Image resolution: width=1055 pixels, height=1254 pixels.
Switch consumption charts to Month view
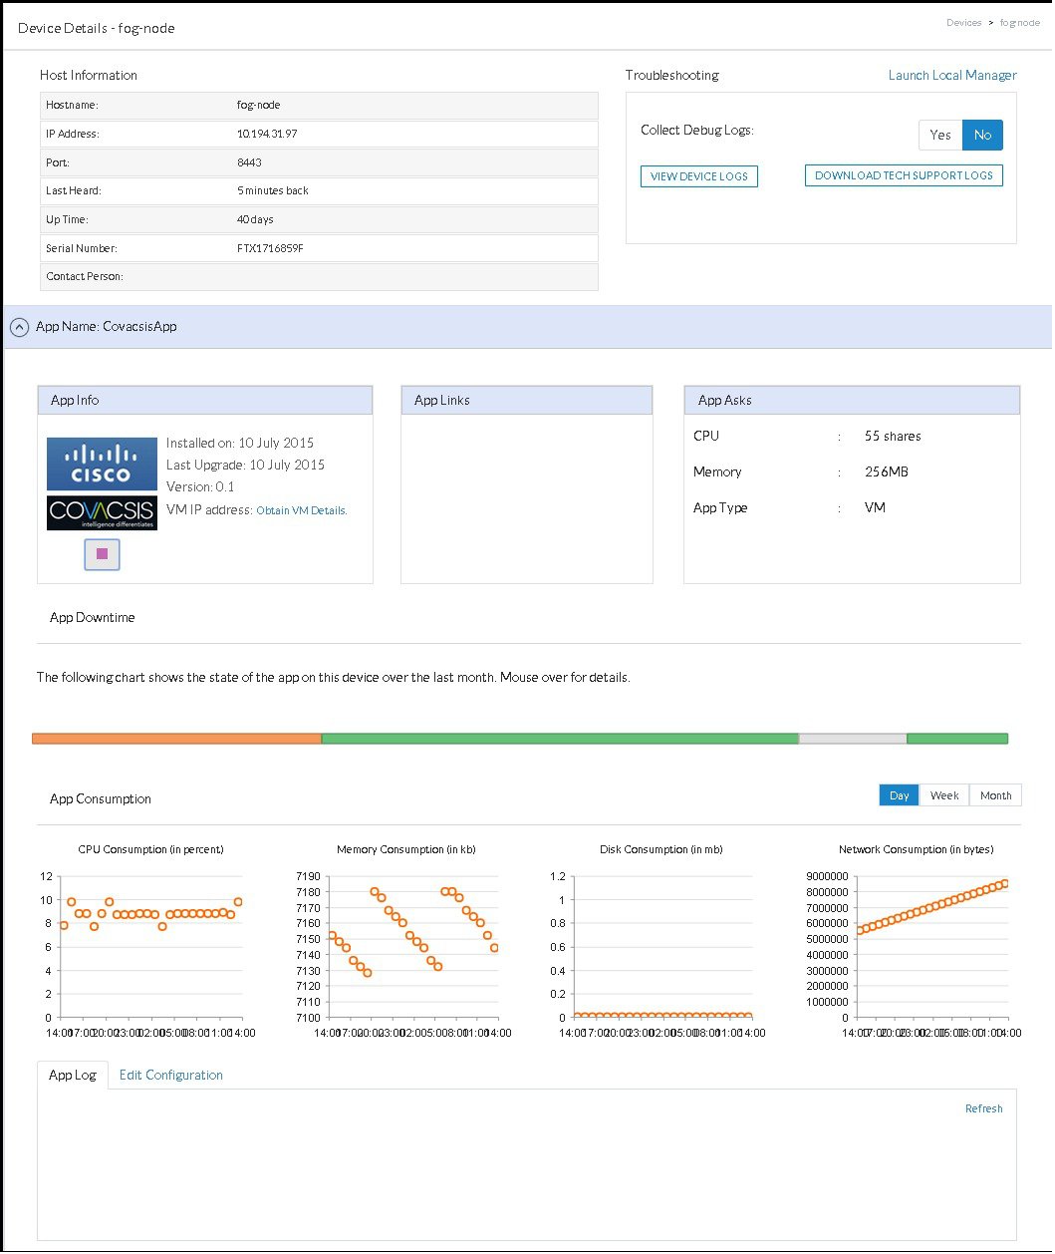996,795
